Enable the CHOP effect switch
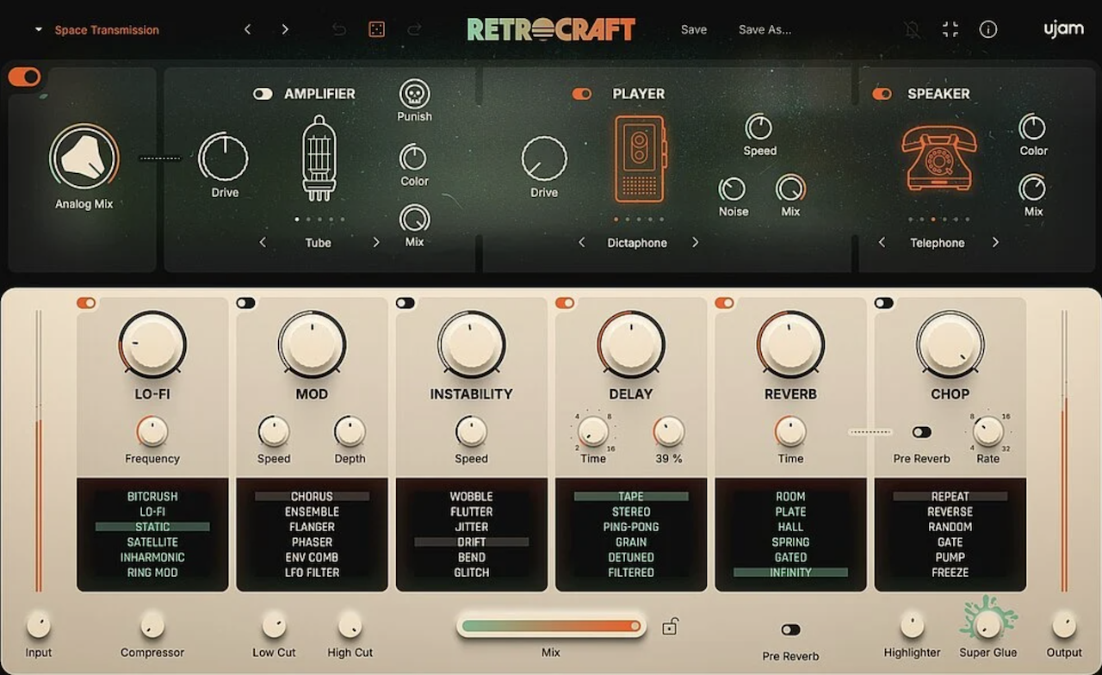Screen dimensions: 1102x675 [884, 303]
